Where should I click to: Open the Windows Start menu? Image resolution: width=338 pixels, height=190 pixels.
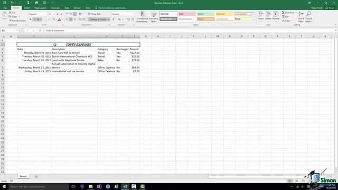click(x=4, y=186)
